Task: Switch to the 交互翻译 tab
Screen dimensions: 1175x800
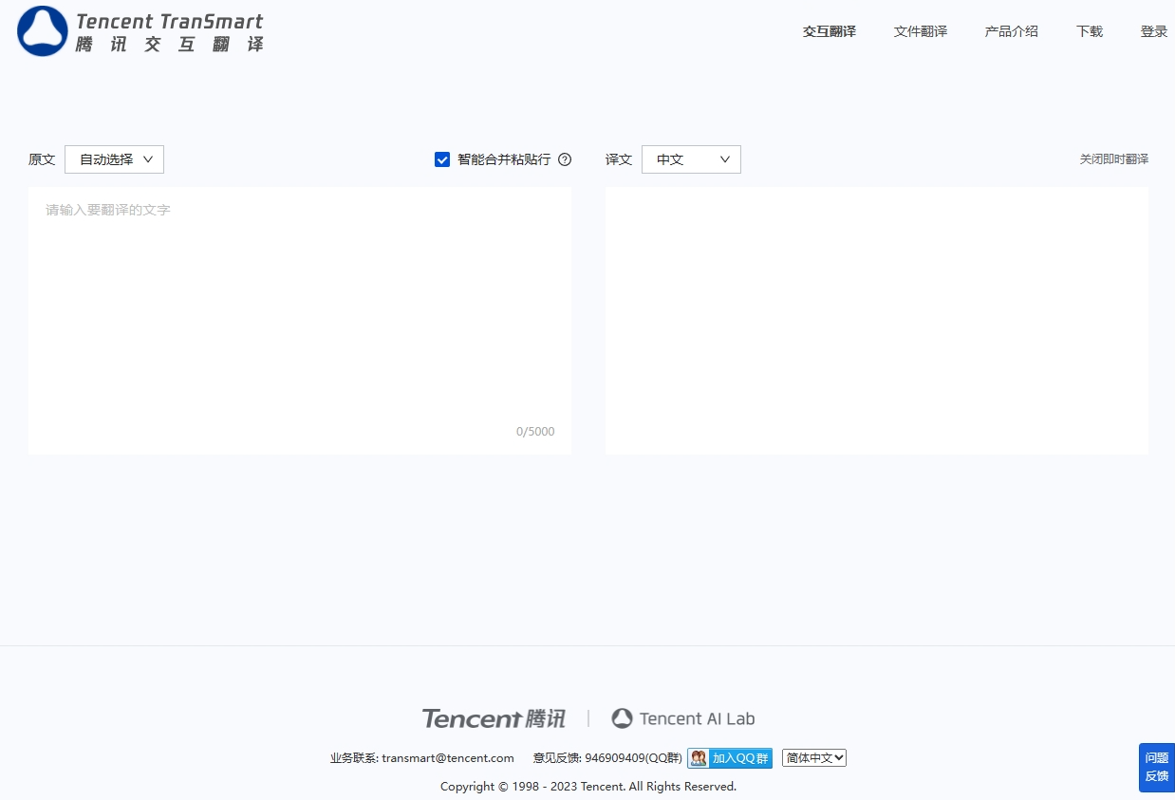Action: [x=829, y=31]
